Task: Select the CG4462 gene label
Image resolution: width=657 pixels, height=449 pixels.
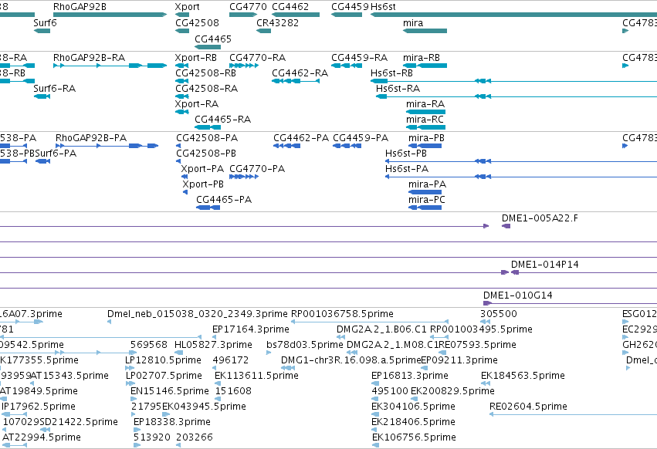Action: click(290, 7)
